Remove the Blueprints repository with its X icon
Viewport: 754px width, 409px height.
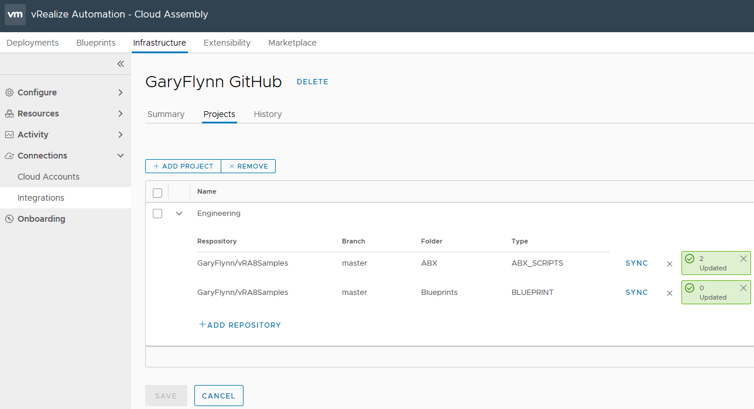(x=670, y=293)
